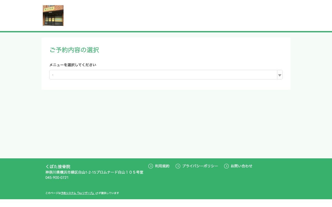Click the ご予約内容の選択 heading
Image resolution: width=332 pixels, height=207 pixels.
point(74,50)
